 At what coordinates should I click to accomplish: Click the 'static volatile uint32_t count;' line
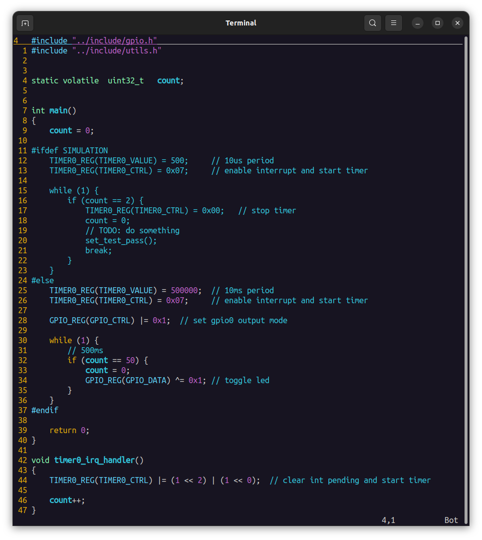108,80
